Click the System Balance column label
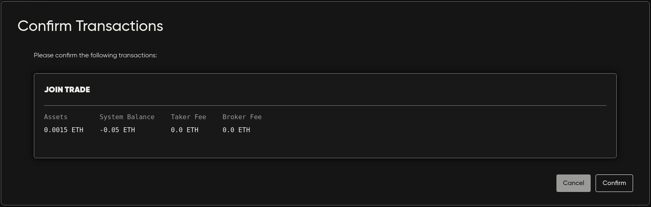Viewport: 651px width, 207px height. (127, 117)
